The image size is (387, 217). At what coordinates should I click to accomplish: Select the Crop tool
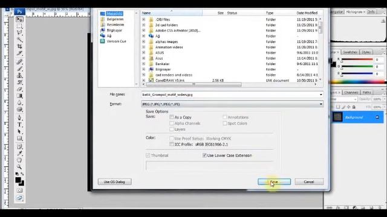[x=19, y=46]
